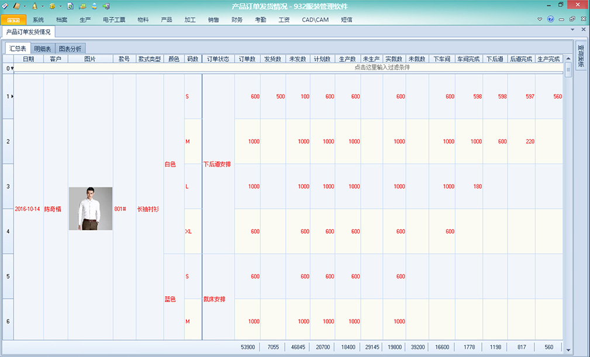Viewport: 590px width, 357px height.
Task: Open dropdown arrow next to bell icon
Action: [x=42, y=6]
